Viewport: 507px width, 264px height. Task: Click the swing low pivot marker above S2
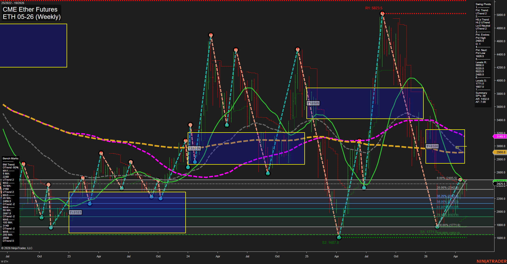tap(339, 237)
